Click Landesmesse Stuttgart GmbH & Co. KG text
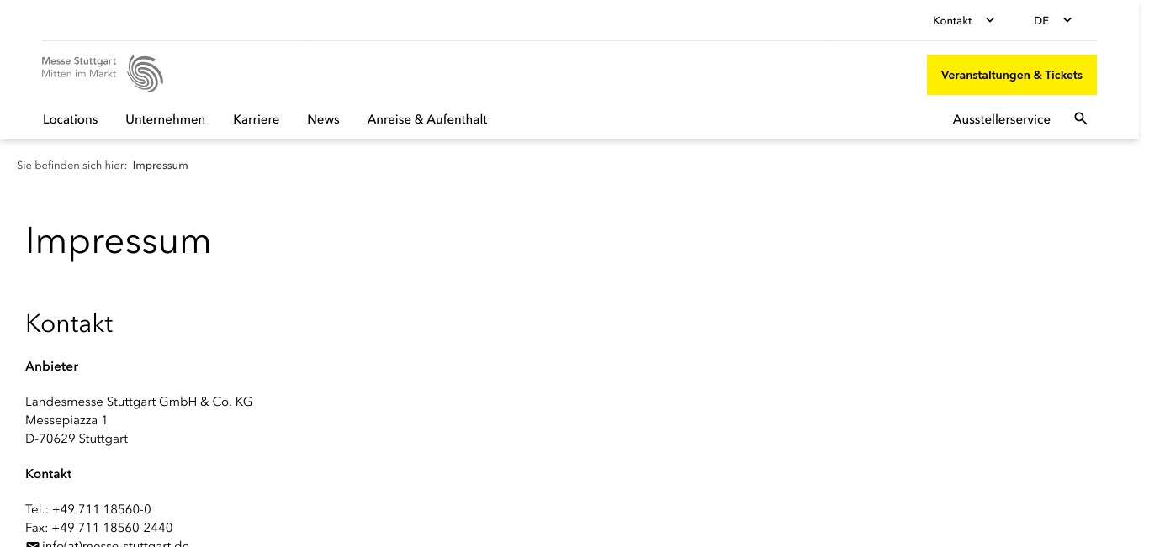The width and height of the screenshot is (1149, 547). [139, 402]
